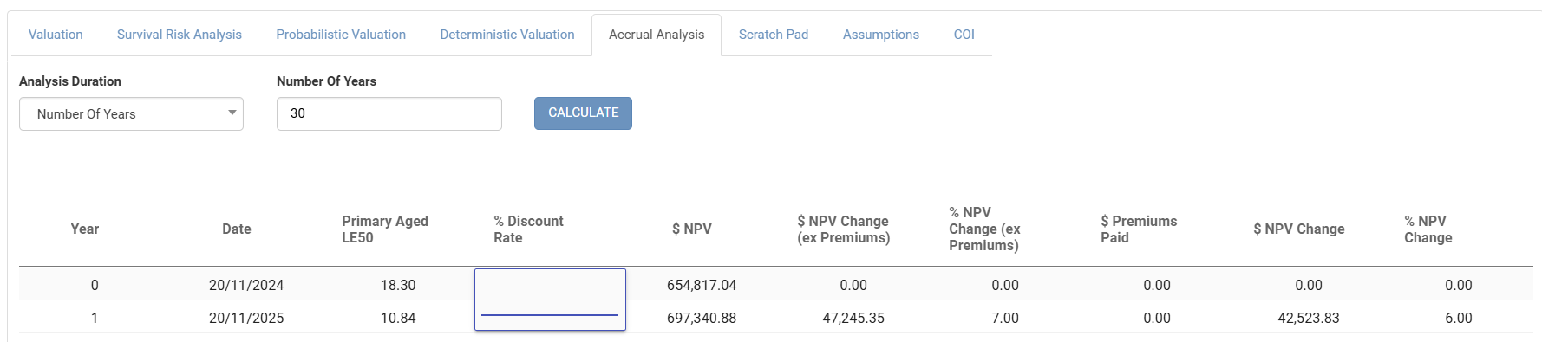Open the Valuation tab
The width and height of the screenshot is (1542, 342).
56,35
